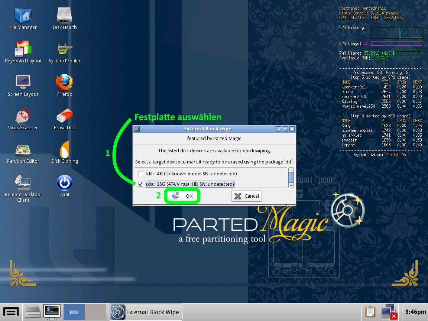
Task: Open the dialog window menu icon
Action: 137,129
